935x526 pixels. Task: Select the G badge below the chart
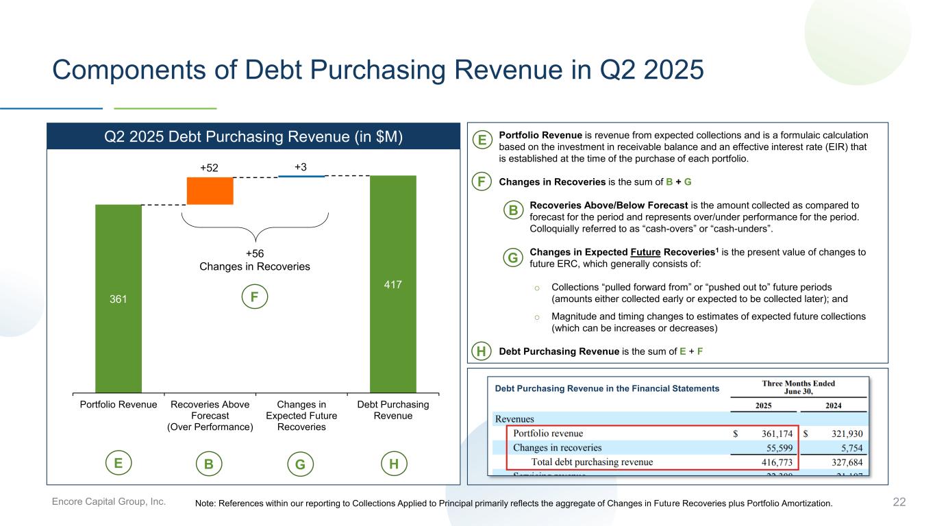300,464
